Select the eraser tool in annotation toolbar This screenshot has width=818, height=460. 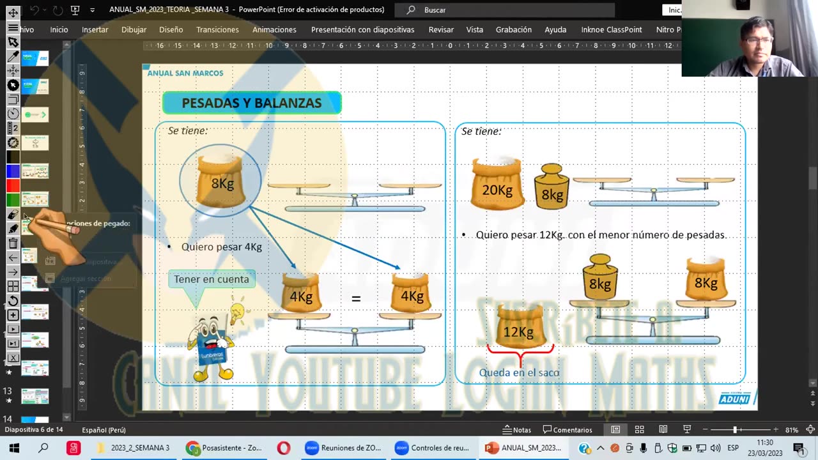point(13,214)
